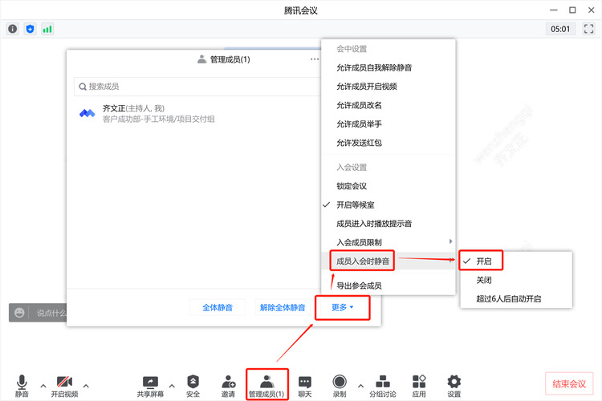Open breakout rooms (分组讨论)
Screen dimensions: 602x401
click(383, 386)
